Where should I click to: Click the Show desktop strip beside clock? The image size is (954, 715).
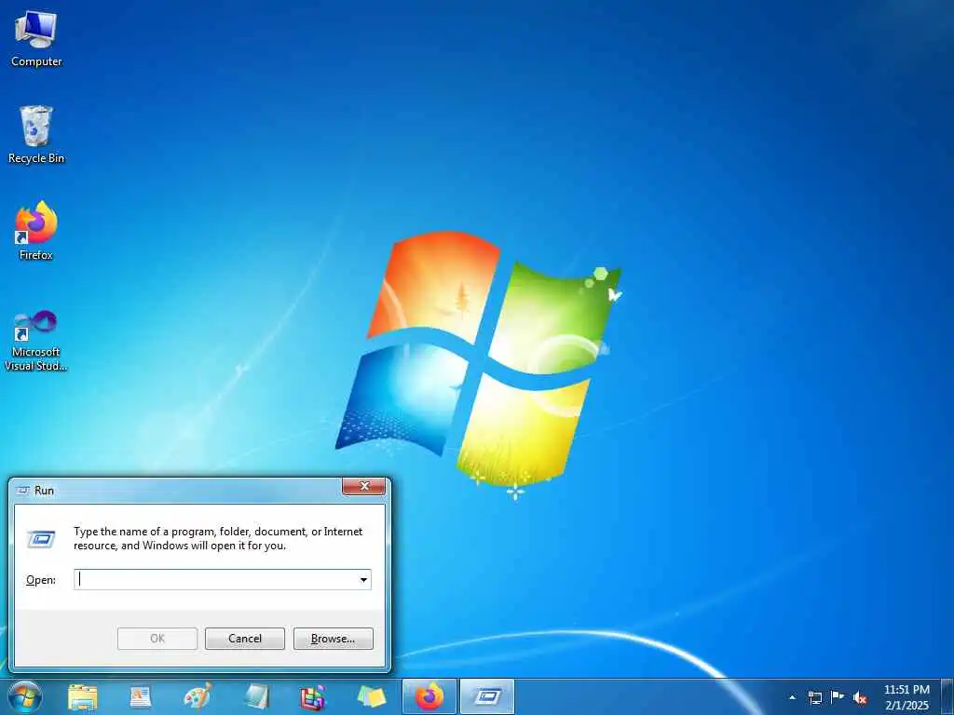coord(947,696)
